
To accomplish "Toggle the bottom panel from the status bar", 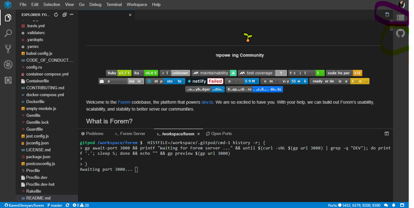I will click(402, 205).
